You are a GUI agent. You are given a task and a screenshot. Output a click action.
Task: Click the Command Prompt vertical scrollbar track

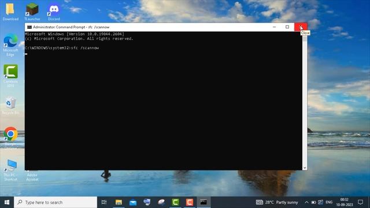pyautogui.click(x=305, y=102)
